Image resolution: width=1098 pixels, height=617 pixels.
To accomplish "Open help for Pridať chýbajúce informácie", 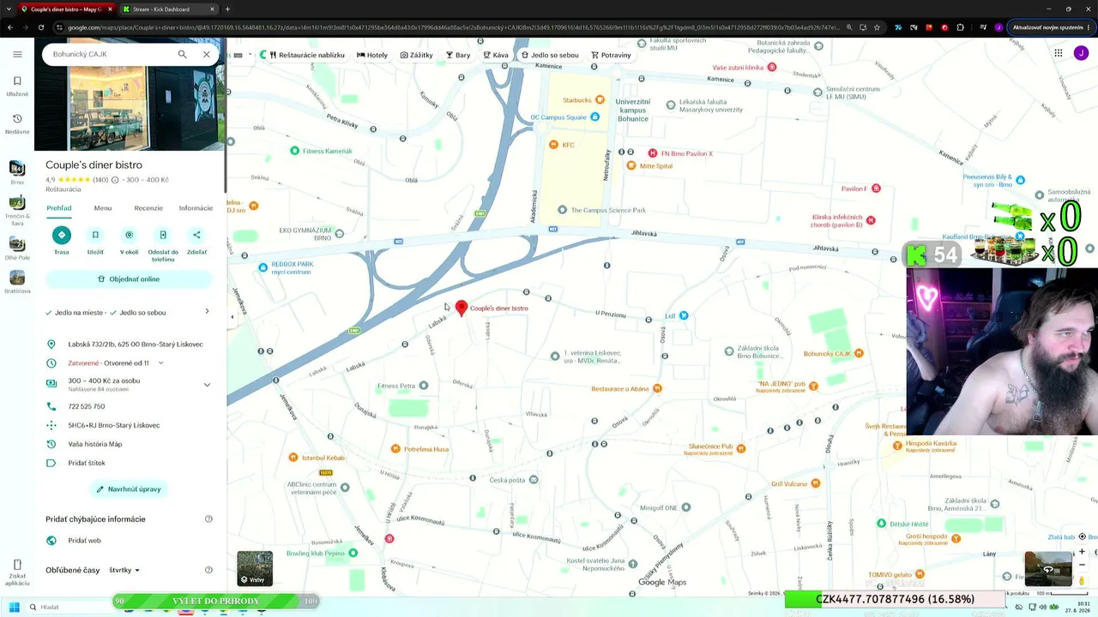I will pyautogui.click(x=208, y=519).
